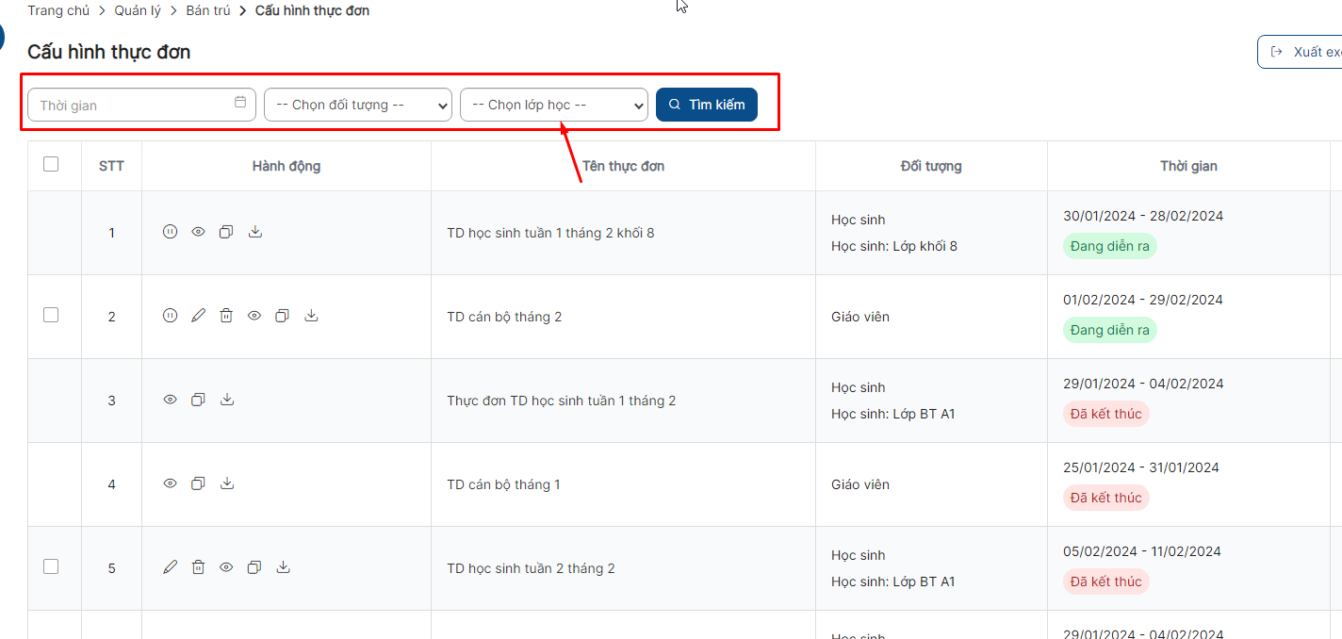The image size is (1342, 639).
Task: Click the 'Thời gian' column header
Action: click(x=1188, y=166)
